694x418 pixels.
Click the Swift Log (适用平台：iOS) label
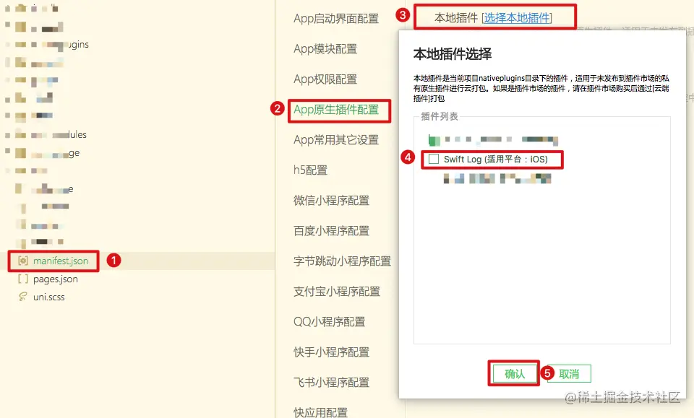tap(496, 159)
